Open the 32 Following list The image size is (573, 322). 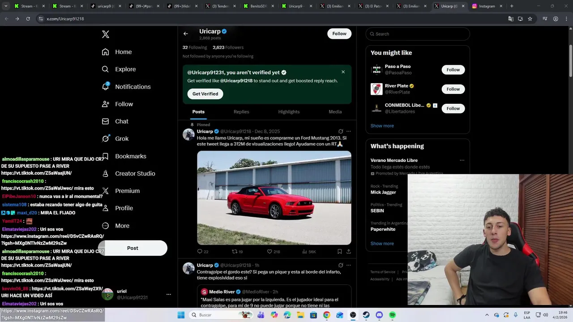pos(195,47)
